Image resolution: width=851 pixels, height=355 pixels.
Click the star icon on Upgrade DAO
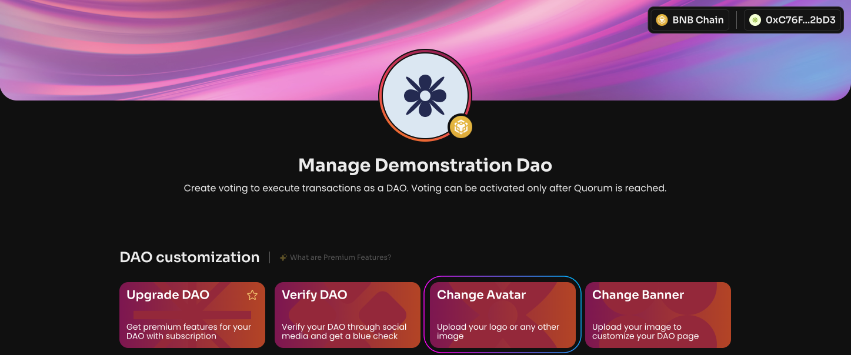[x=252, y=295]
